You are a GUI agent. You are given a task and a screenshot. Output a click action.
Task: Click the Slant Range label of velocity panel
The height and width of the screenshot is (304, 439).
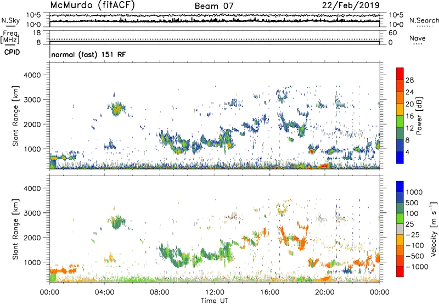click(15, 229)
